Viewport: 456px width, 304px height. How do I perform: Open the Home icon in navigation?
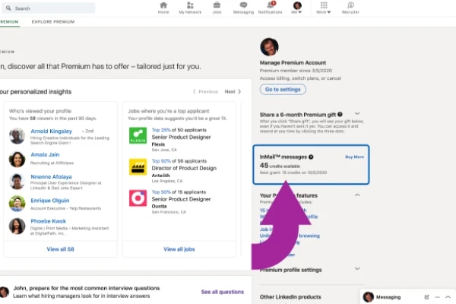point(163,8)
